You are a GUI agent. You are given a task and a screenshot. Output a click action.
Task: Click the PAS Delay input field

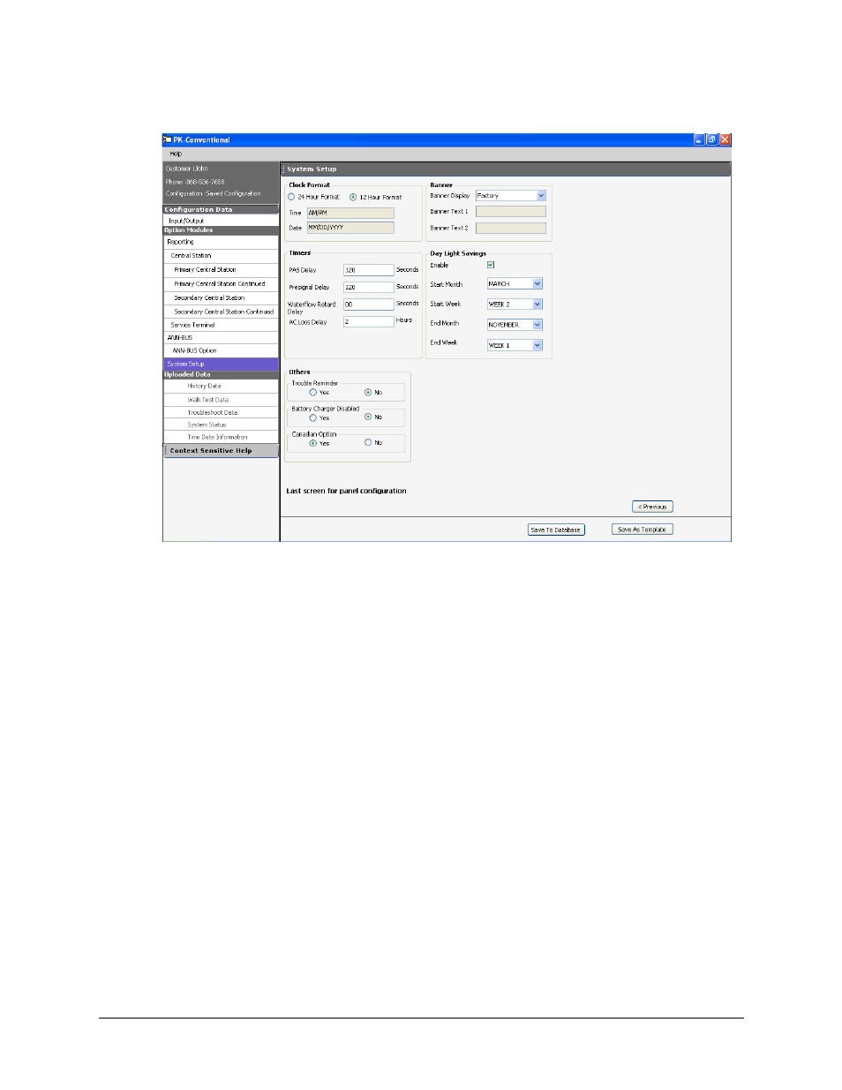click(x=368, y=270)
